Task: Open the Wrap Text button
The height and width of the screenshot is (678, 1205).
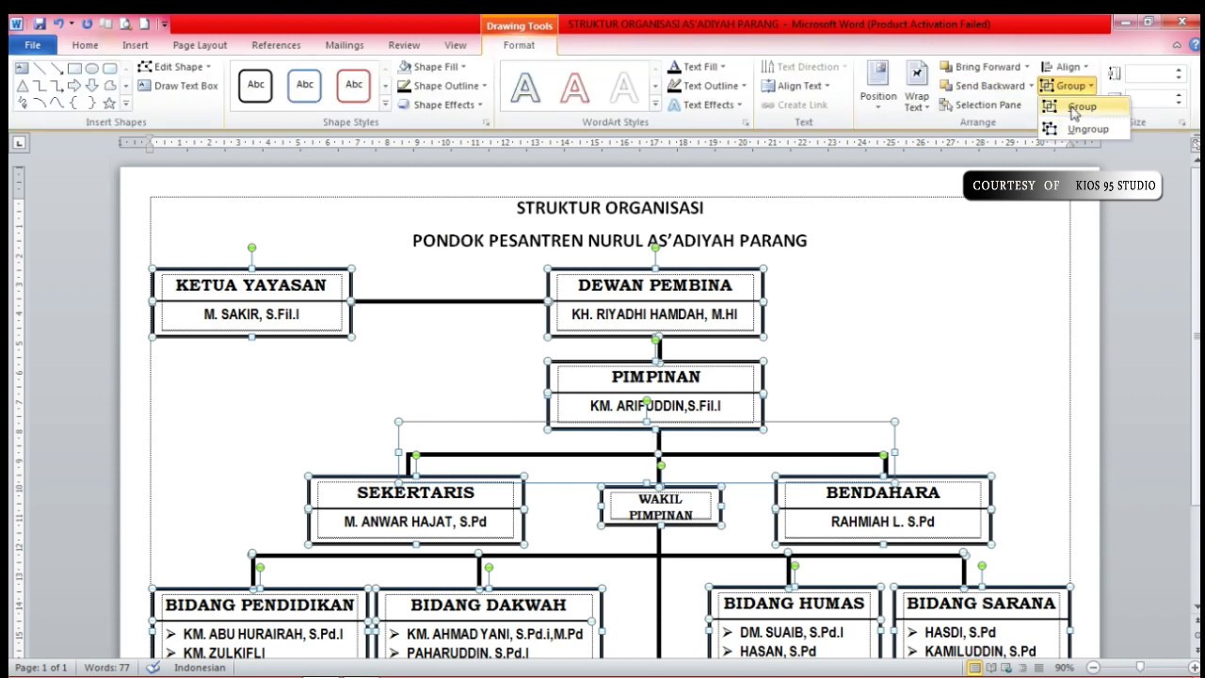Action: coord(916,86)
